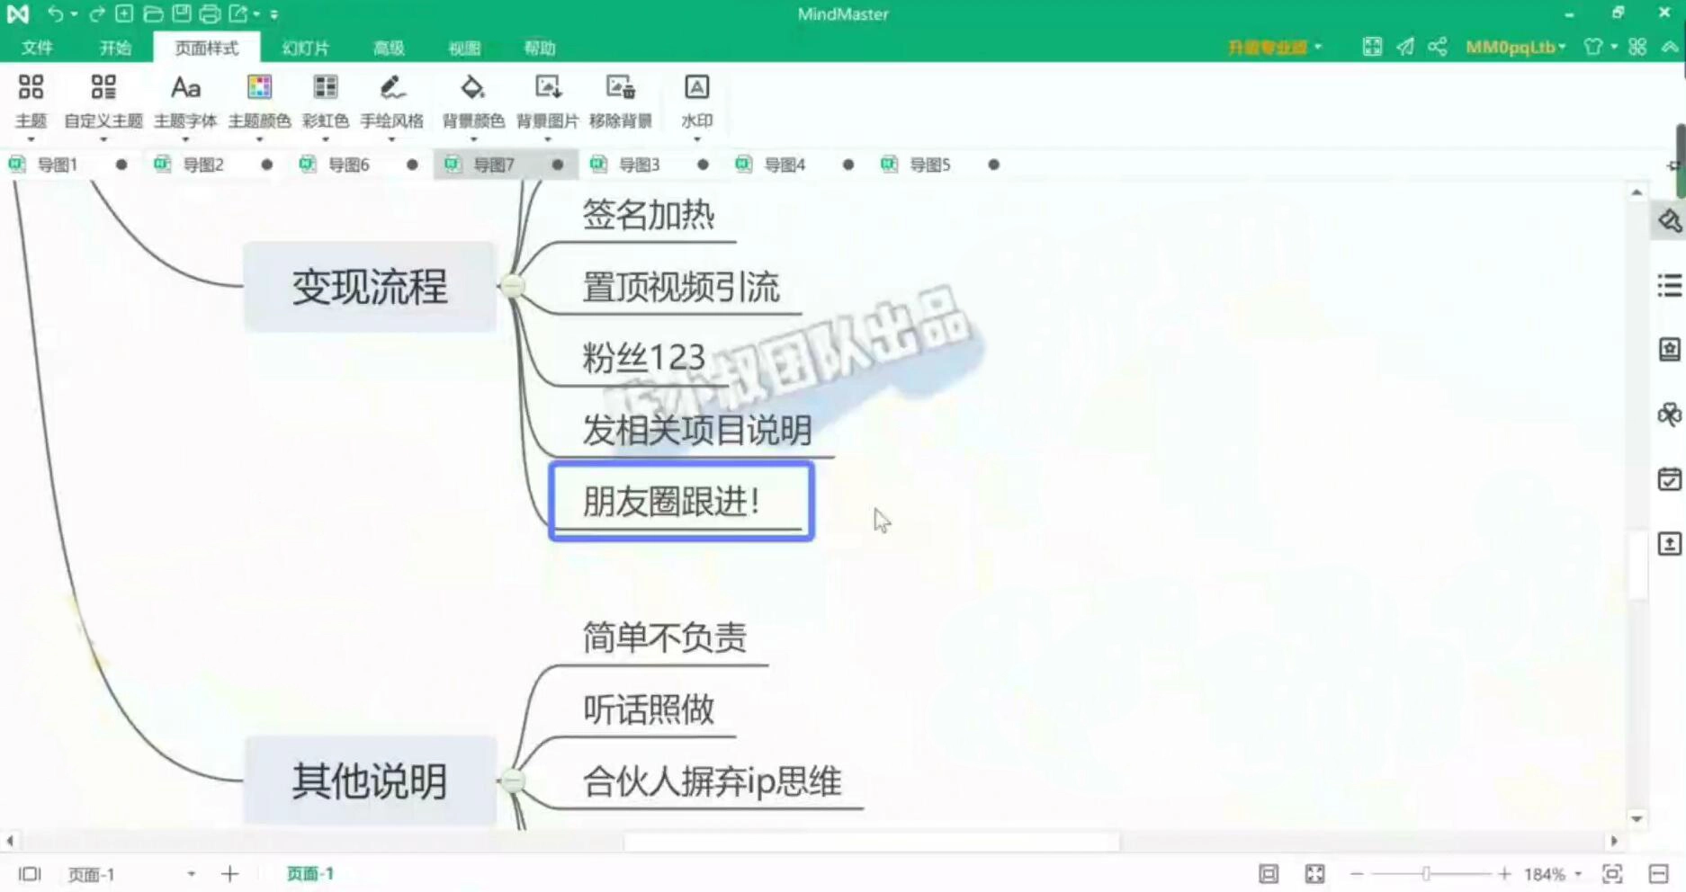Click the 升级专业版 upgrade button
This screenshot has height=892, width=1686.
click(x=1267, y=47)
